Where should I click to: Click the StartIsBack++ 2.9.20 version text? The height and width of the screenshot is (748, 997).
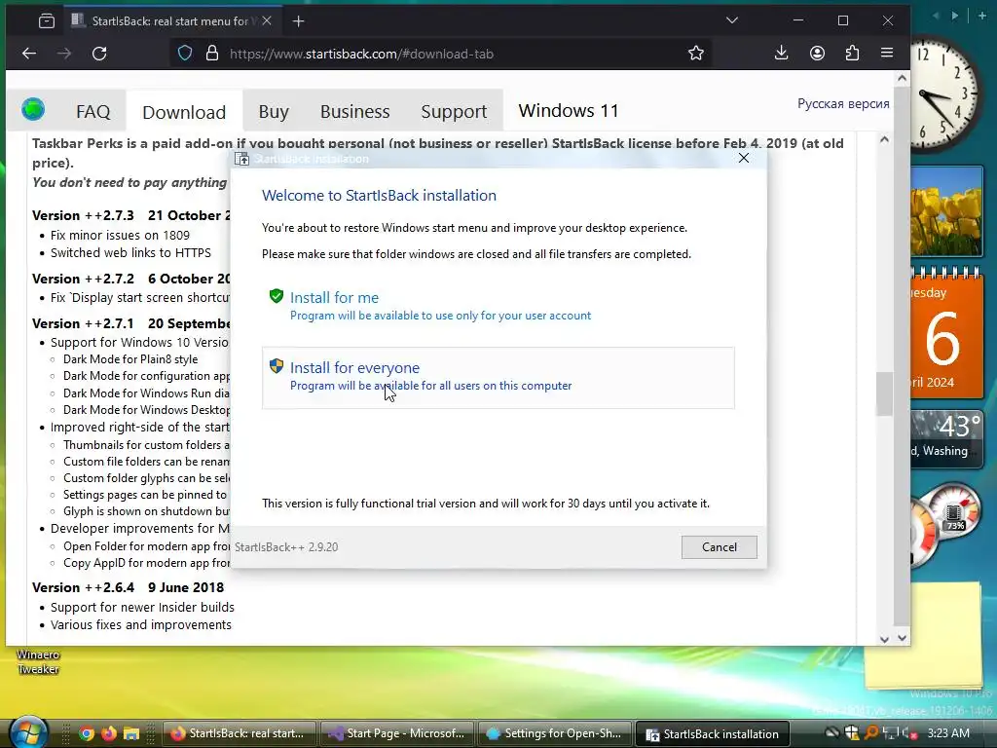286,547
